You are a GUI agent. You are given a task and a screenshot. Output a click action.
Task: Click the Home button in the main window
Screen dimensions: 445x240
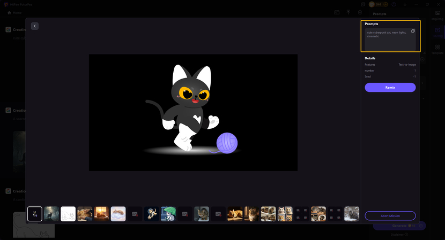[x=14, y=13]
